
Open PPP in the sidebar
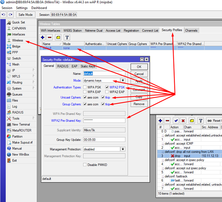click(15, 52)
